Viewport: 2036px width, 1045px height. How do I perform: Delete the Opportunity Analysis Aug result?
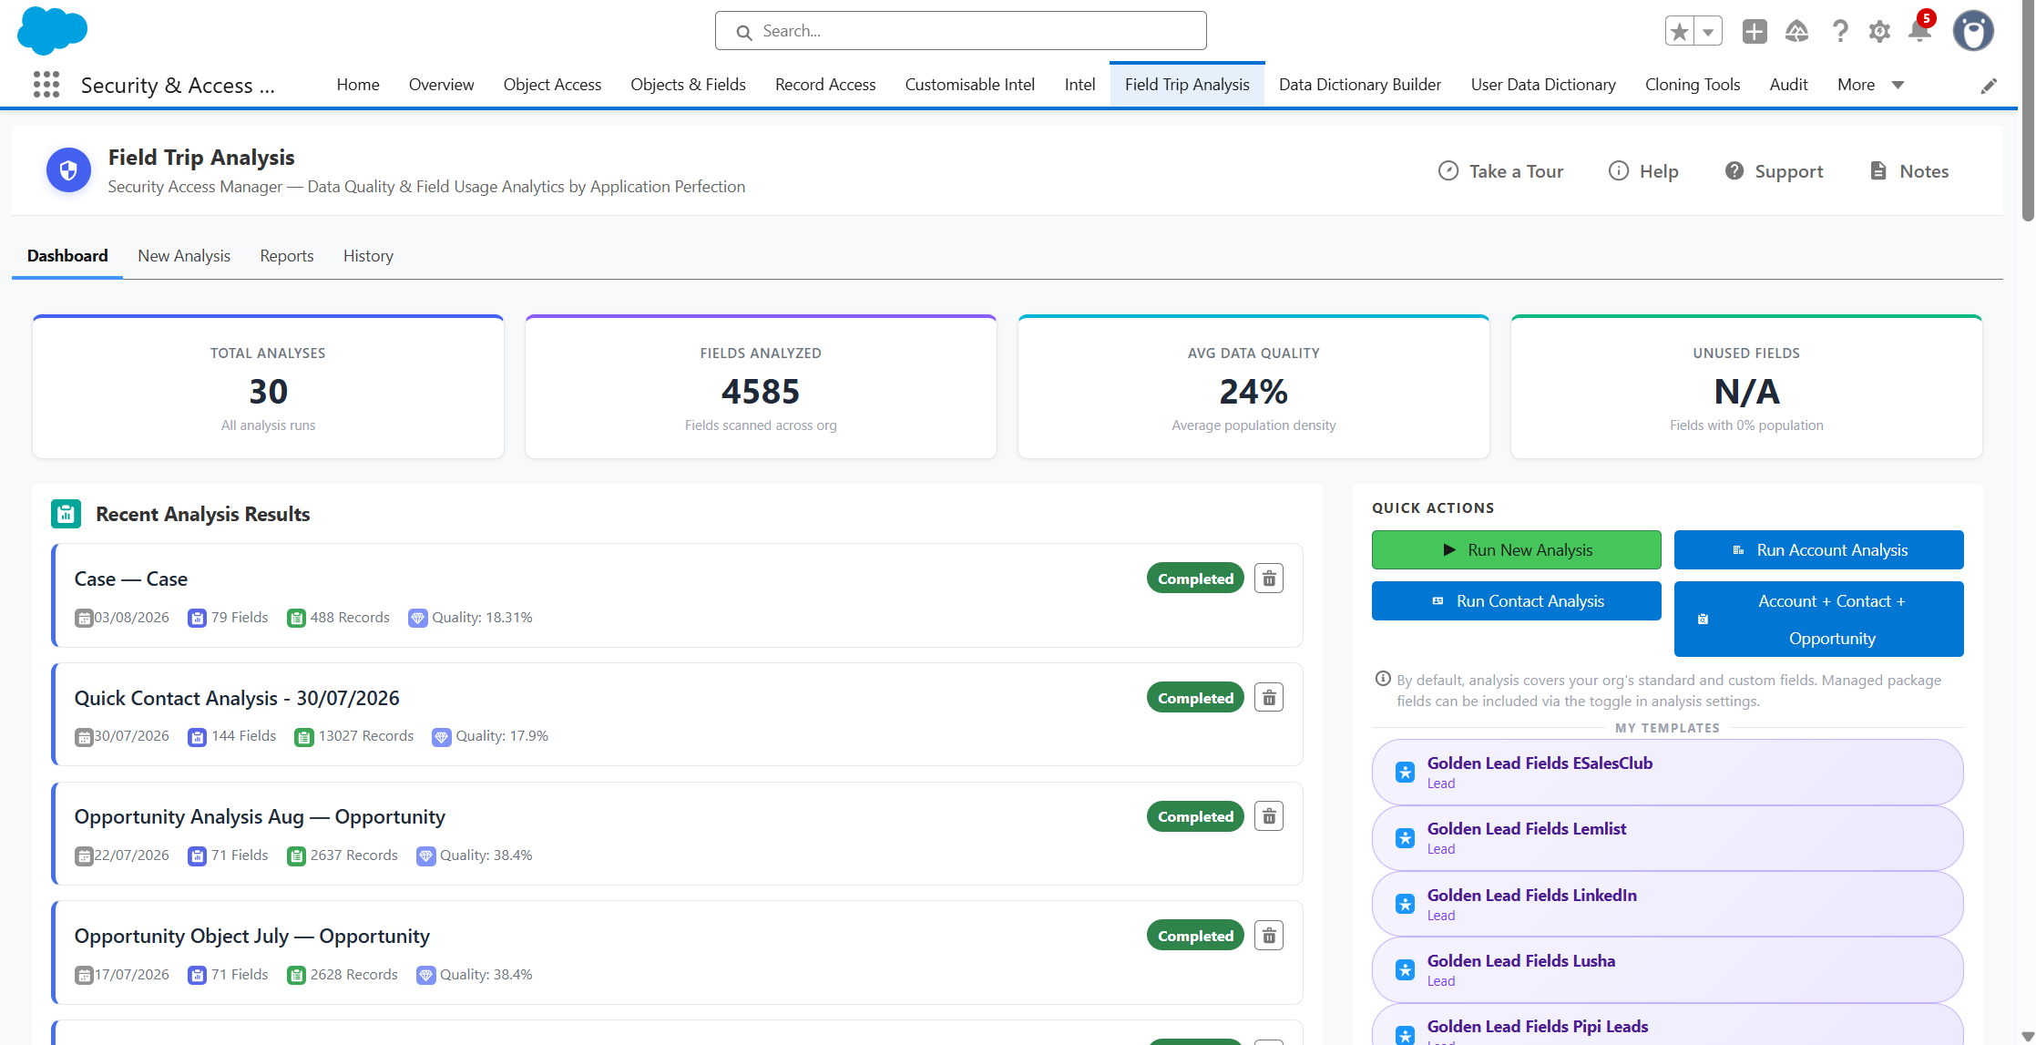1269,816
